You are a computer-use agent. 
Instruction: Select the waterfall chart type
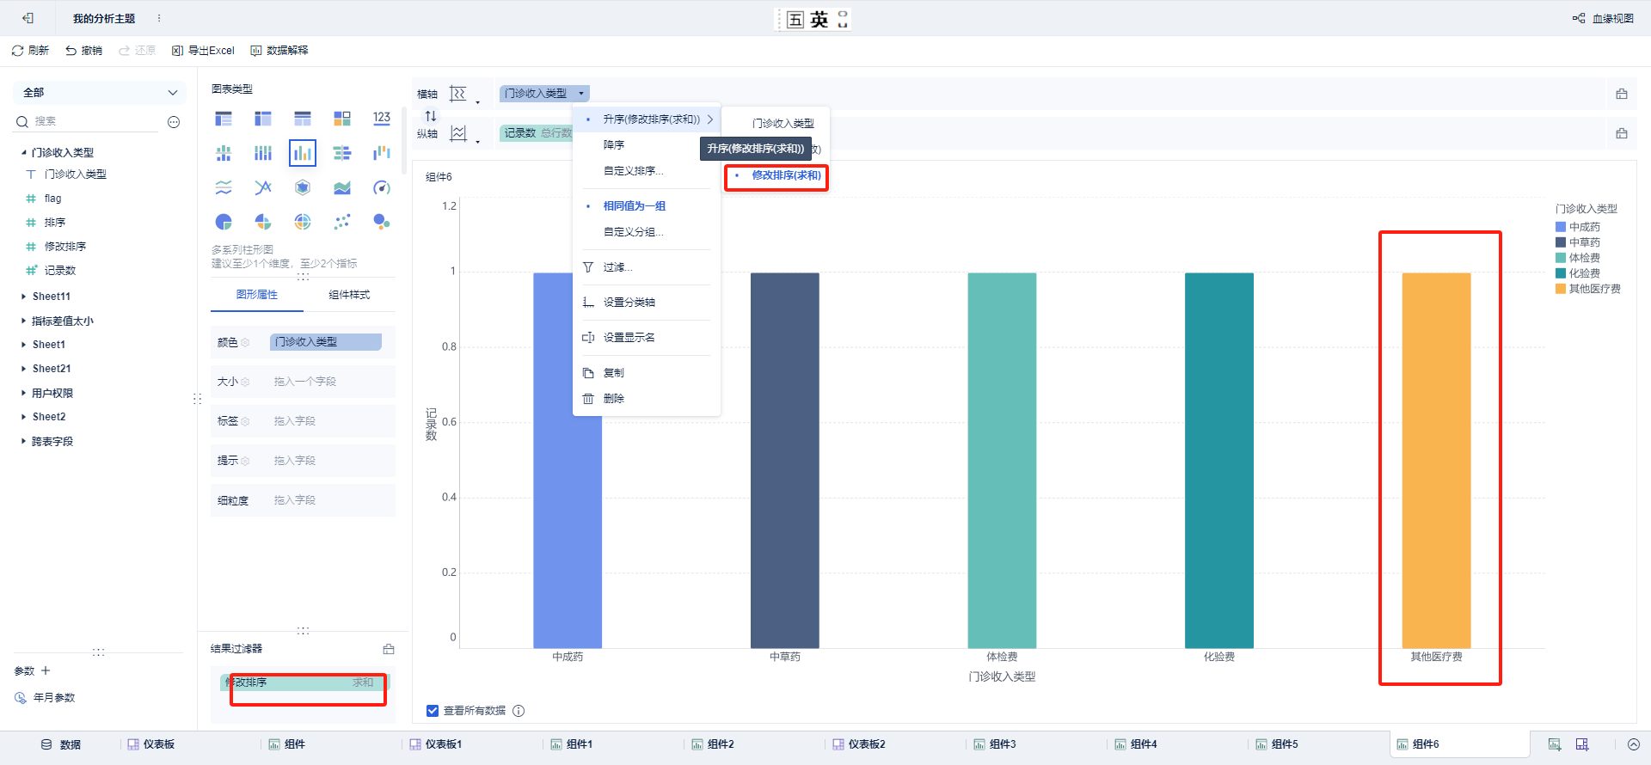pyautogui.click(x=382, y=153)
